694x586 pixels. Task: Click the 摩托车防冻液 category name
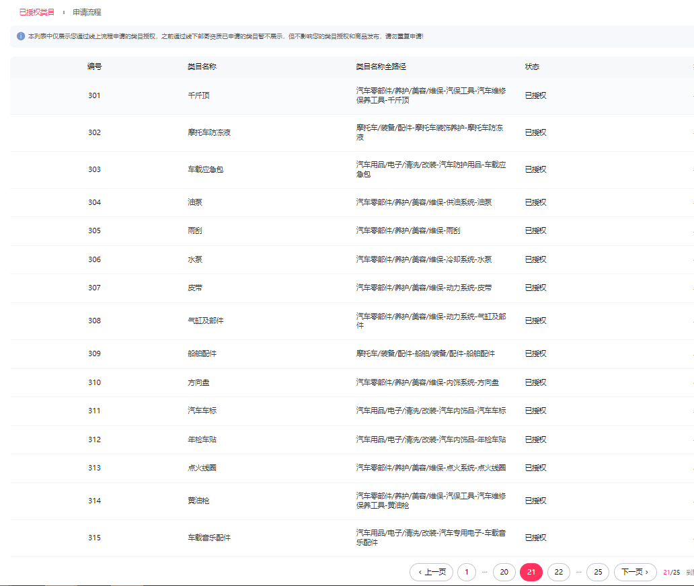tap(209, 132)
